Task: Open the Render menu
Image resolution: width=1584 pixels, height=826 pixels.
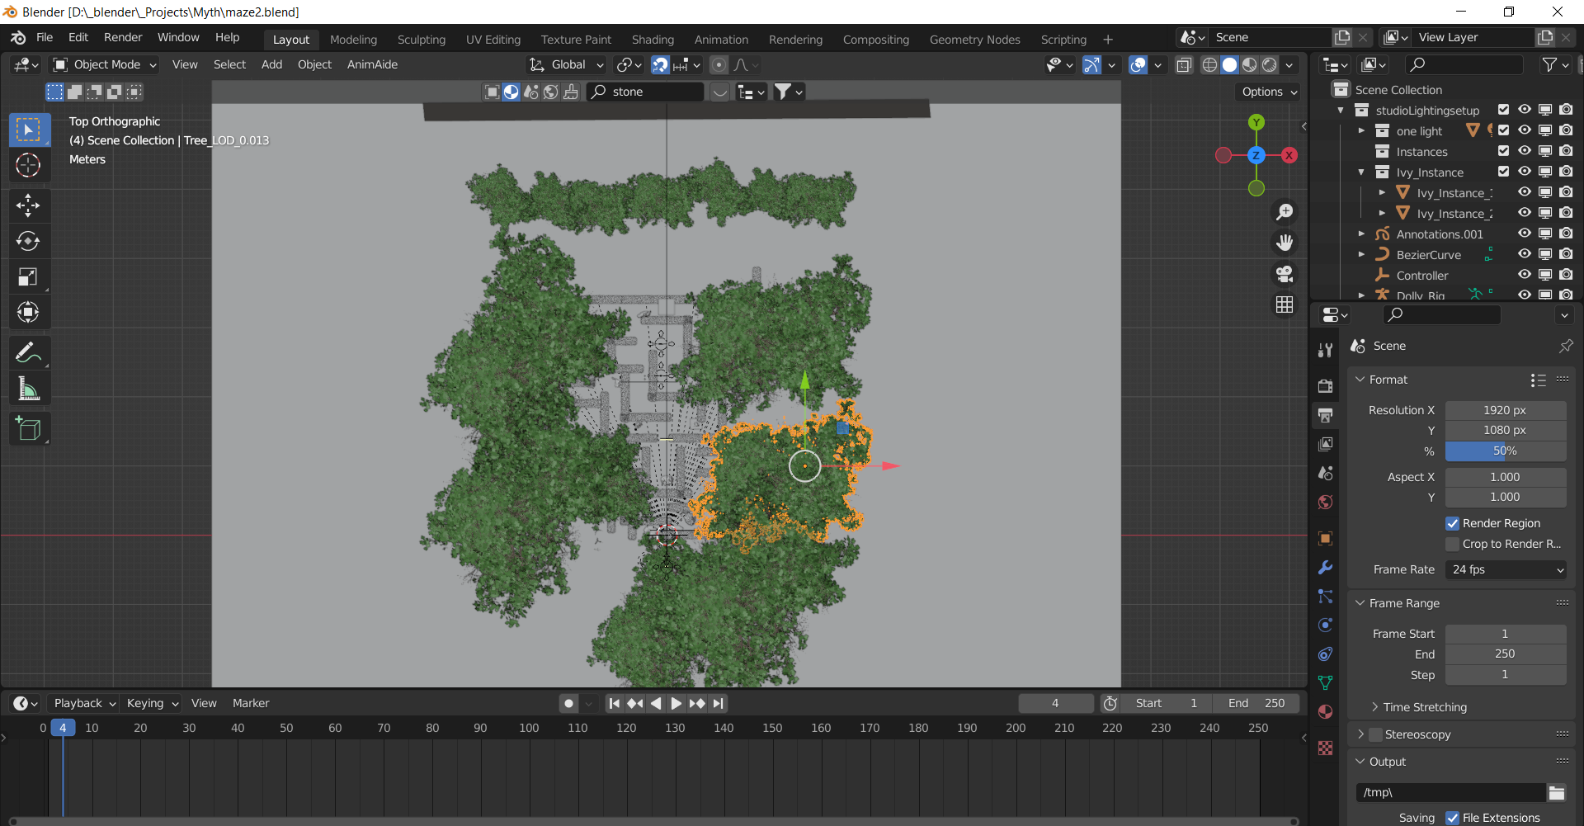Action: coord(123,37)
